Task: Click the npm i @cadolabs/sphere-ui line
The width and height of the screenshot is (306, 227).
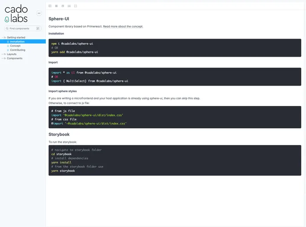Action: (72, 43)
